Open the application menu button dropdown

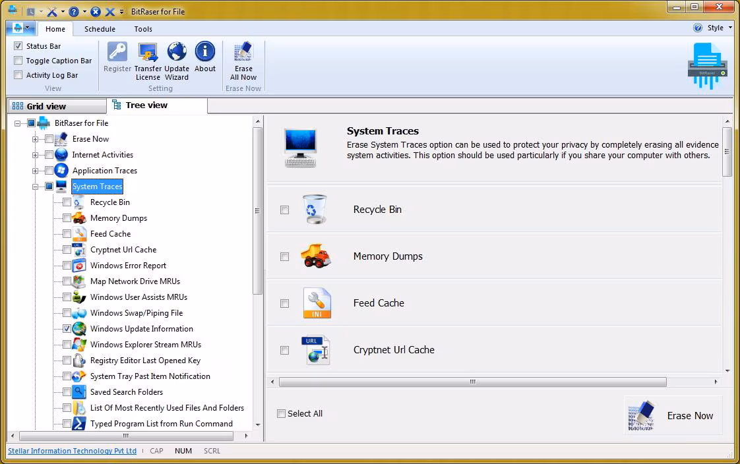coord(20,28)
